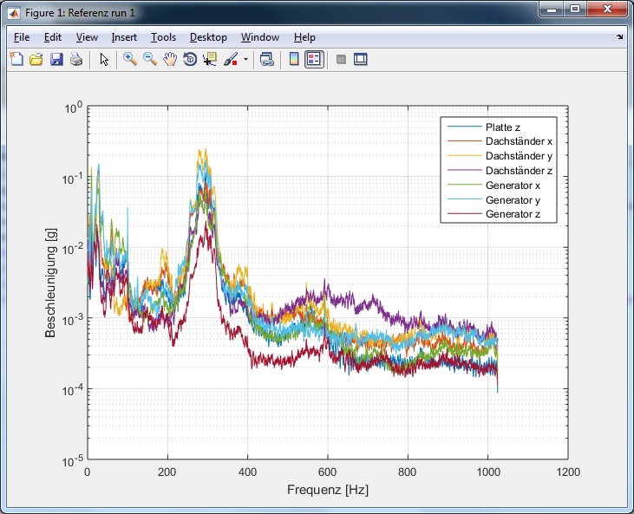634x514 pixels.
Task: Toggle the Edit Plot arrow tool
Action: point(104,60)
